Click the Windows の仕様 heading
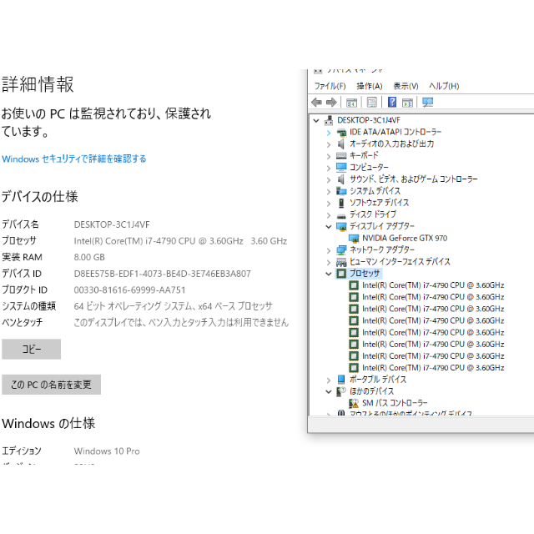The image size is (534, 534). click(x=48, y=423)
